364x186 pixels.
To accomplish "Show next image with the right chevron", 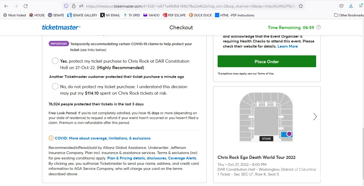I will point(315,116).
